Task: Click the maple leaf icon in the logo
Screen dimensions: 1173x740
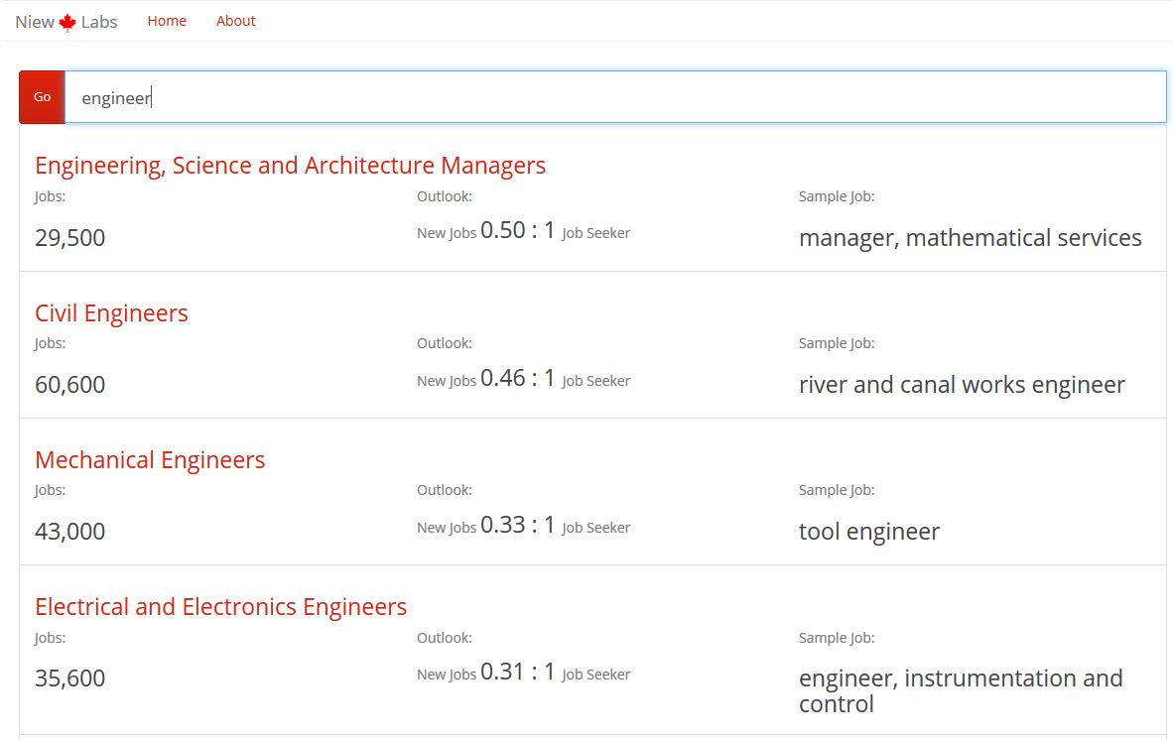Action: pyautogui.click(x=67, y=22)
